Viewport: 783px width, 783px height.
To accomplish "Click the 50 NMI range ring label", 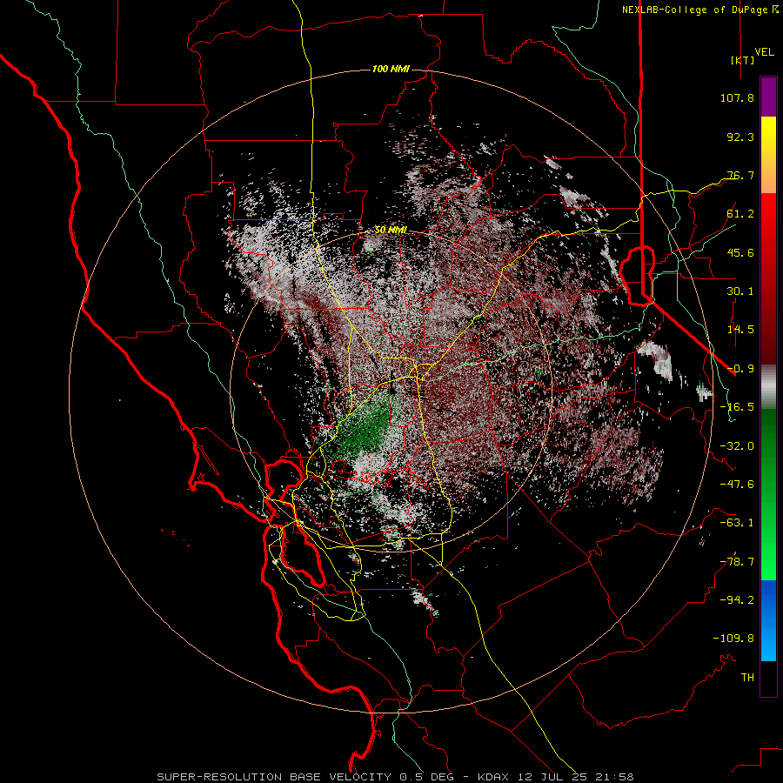I will [391, 231].
